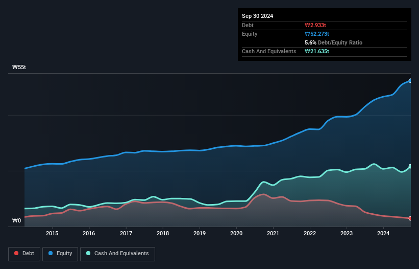The width and height of the screenshot is (419, 269).
Task: Click the 2021 x-axis label
Action: coord(273,233)
